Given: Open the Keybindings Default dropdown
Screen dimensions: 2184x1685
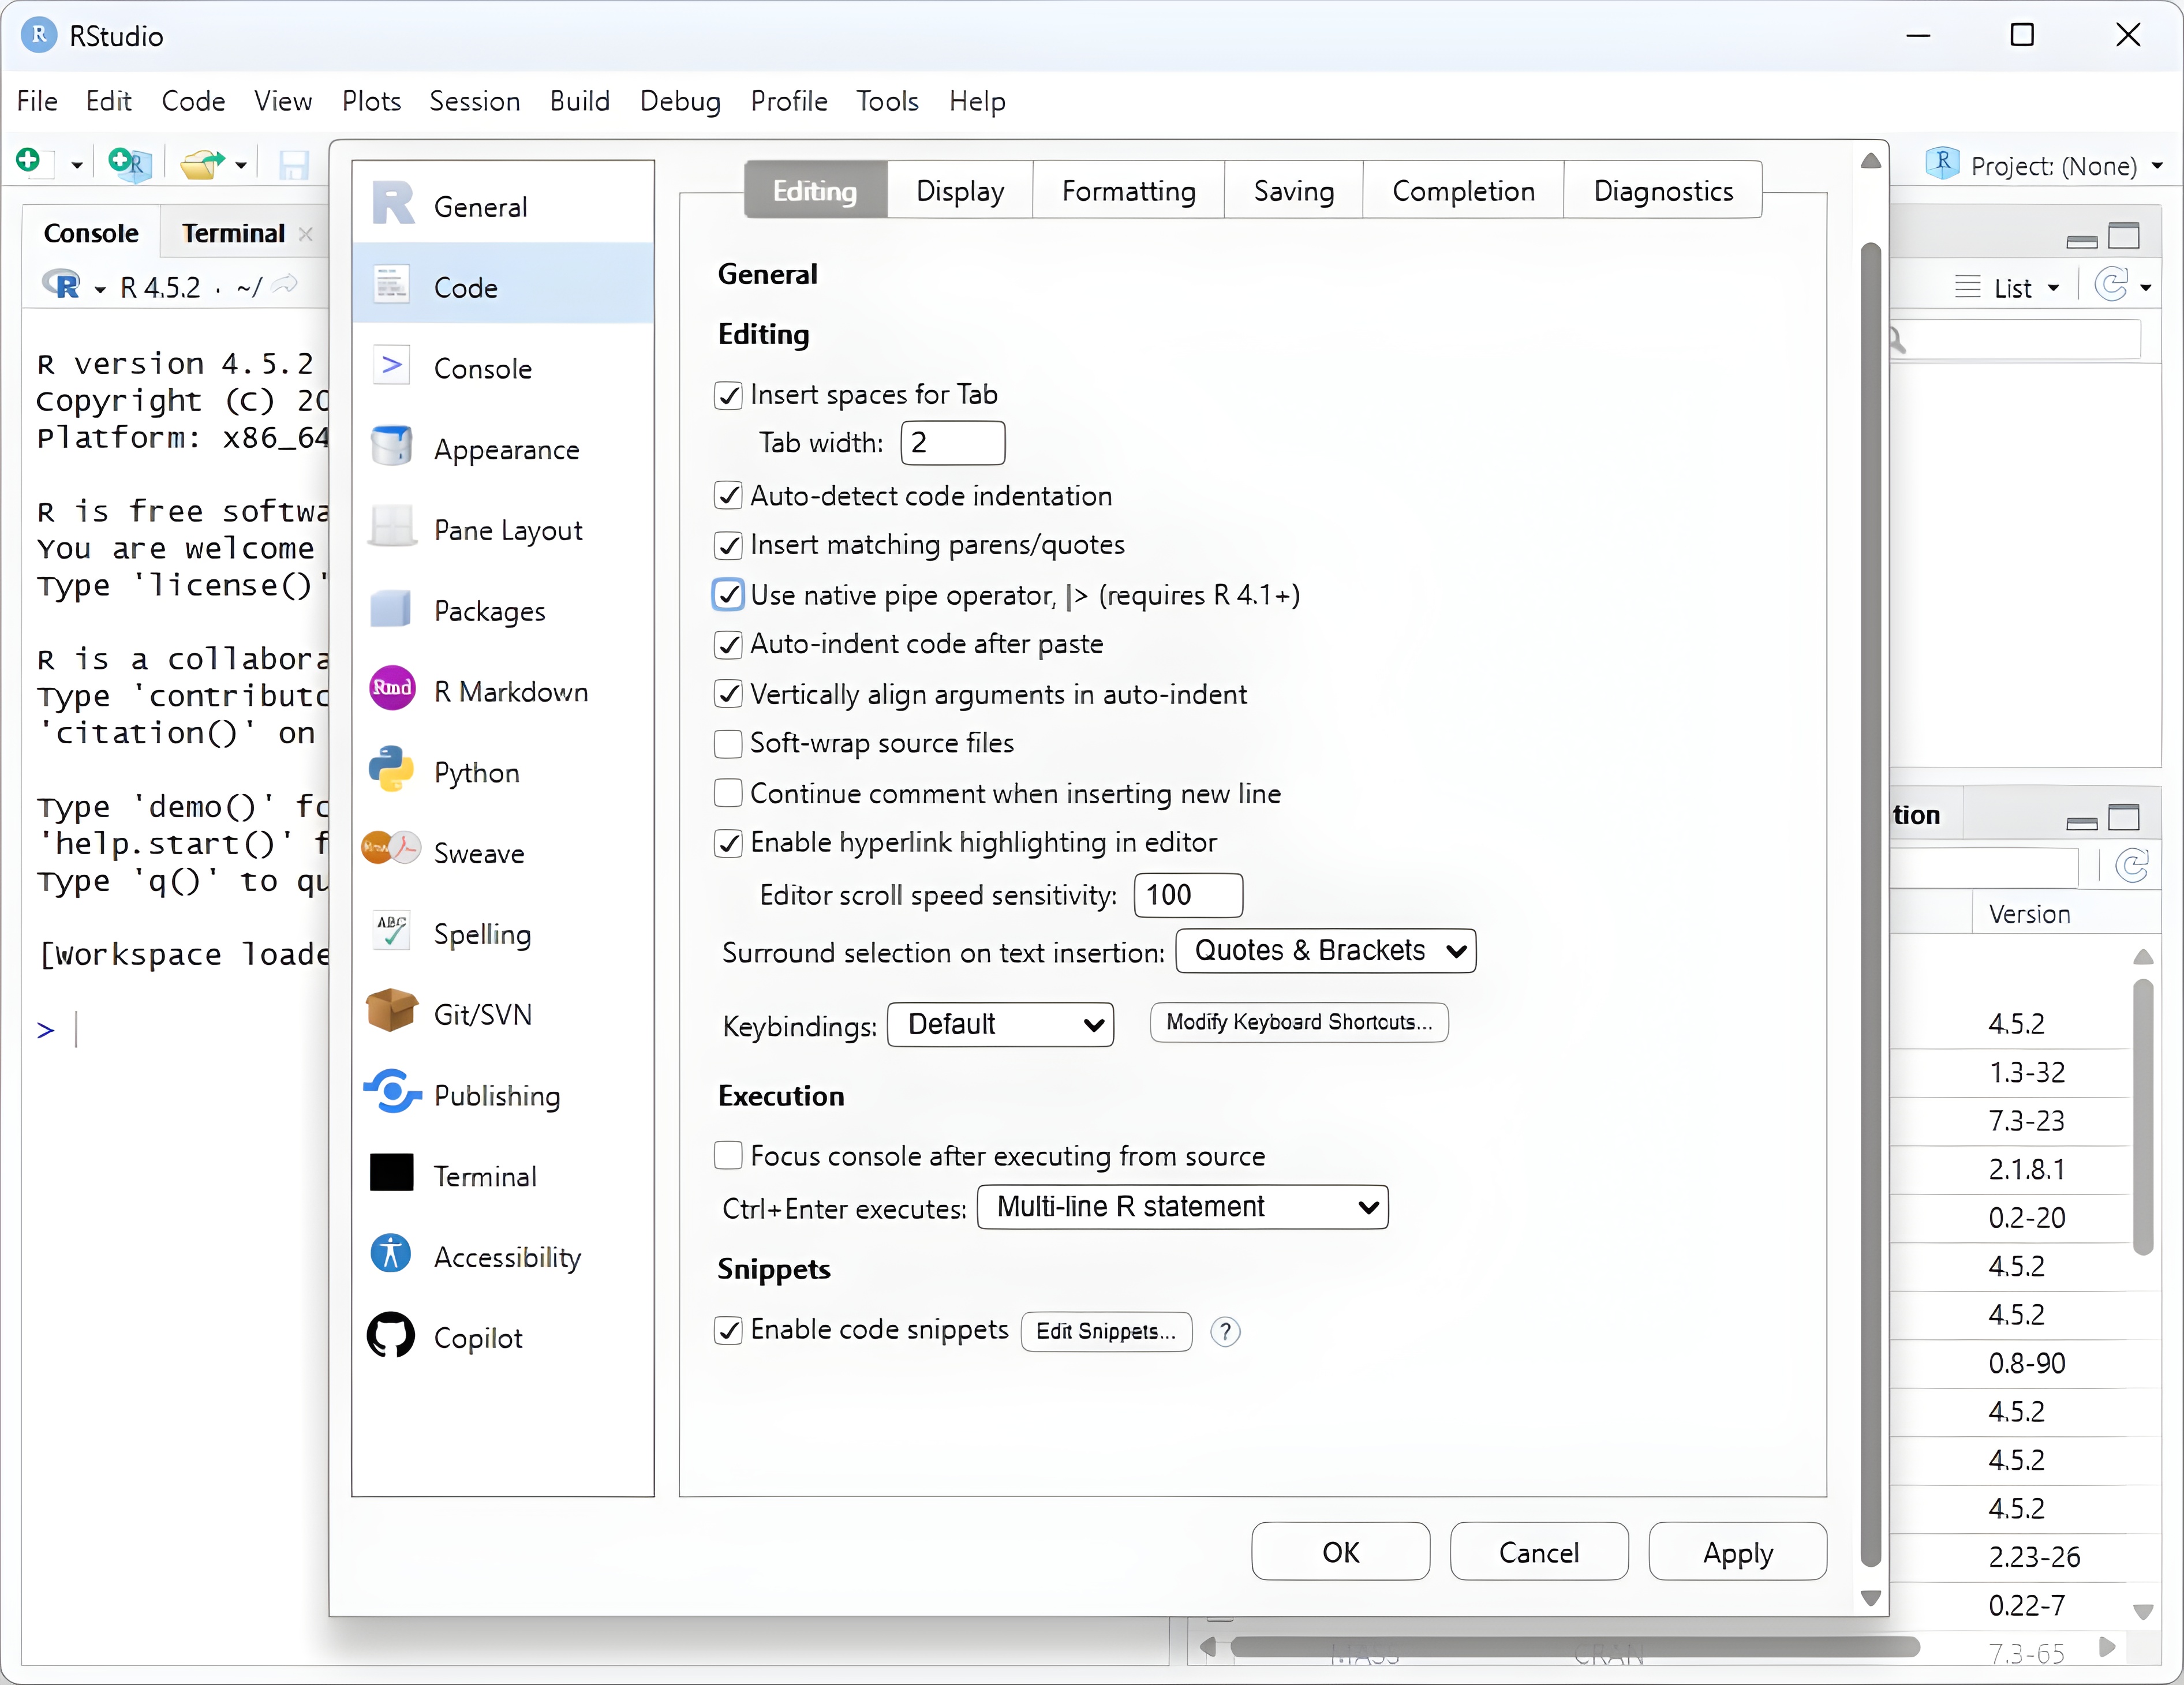Looking at the screenshot, I should pos(1000,1025).
